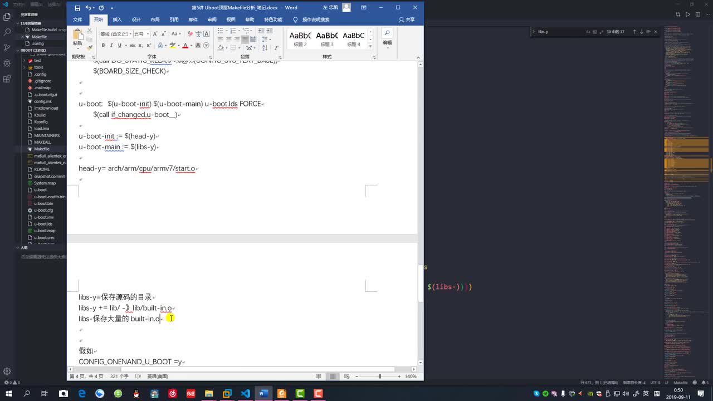
Task: Open the 编辑 (Editing) search group
Action: click(387, 37)
